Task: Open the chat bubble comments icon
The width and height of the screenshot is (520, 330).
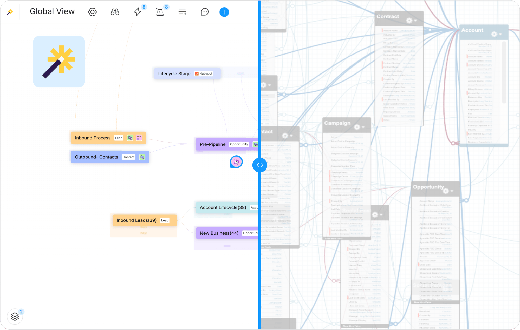Action: click(x=205, y=12)
